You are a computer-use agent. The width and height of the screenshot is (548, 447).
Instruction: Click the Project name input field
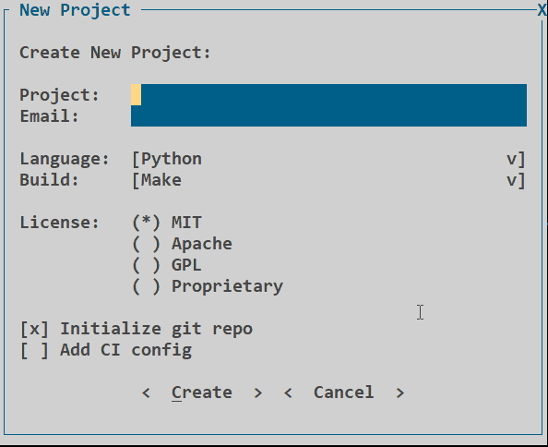pyautogui.click(x=328, y=94)
